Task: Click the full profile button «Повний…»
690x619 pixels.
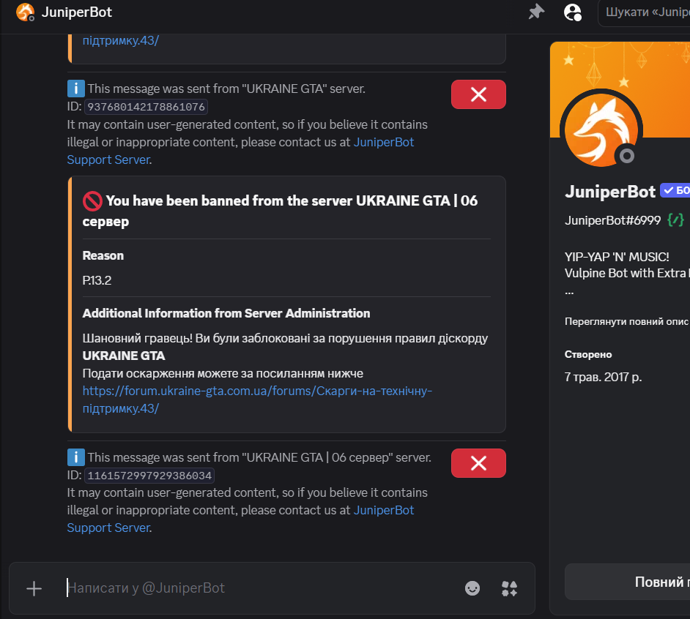Action: coord(627,582)
